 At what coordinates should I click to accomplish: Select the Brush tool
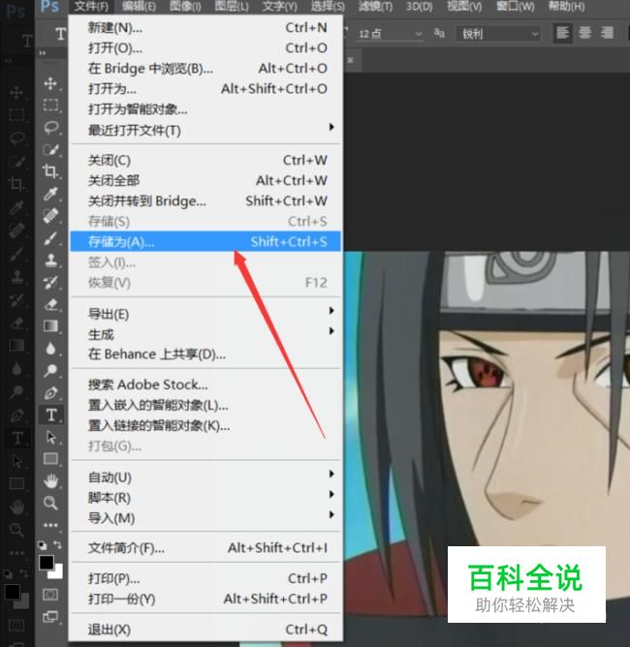point(50,237)
